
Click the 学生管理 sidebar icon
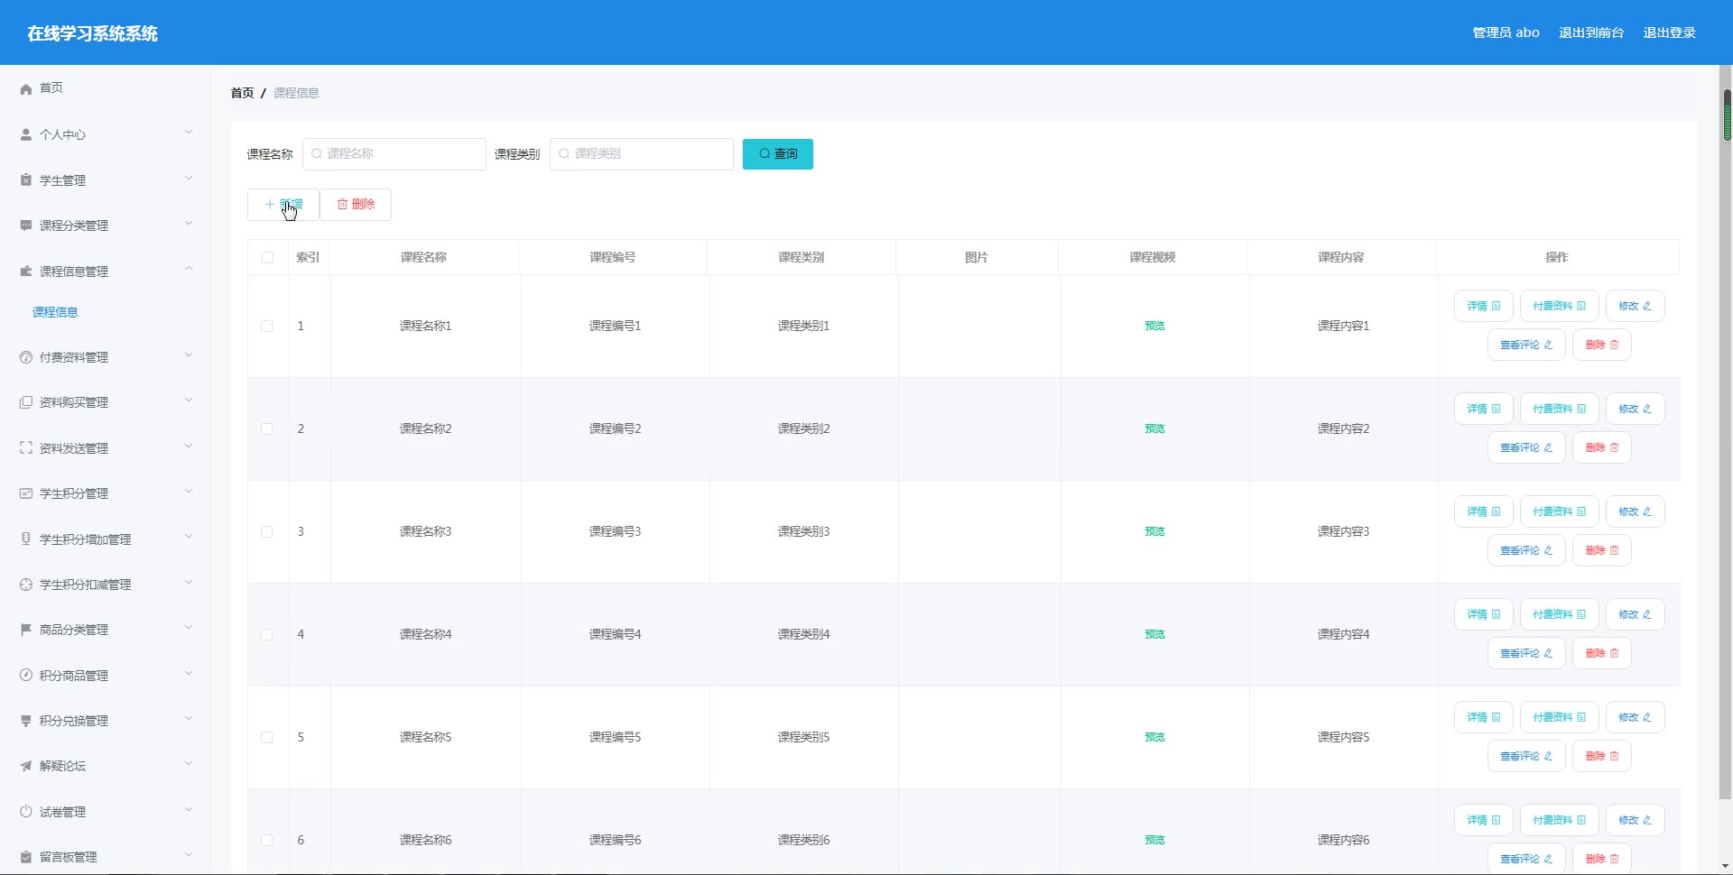point(26,180)
